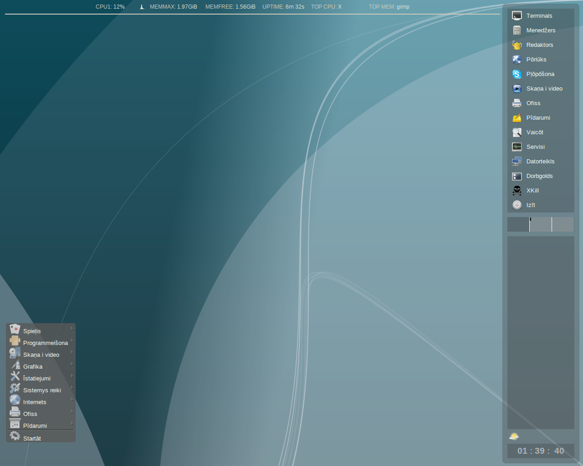The height and width of the screenshot is (466, 583).
Task: Open the side panel Pīdarumi icon
Action: click(517, 118)
